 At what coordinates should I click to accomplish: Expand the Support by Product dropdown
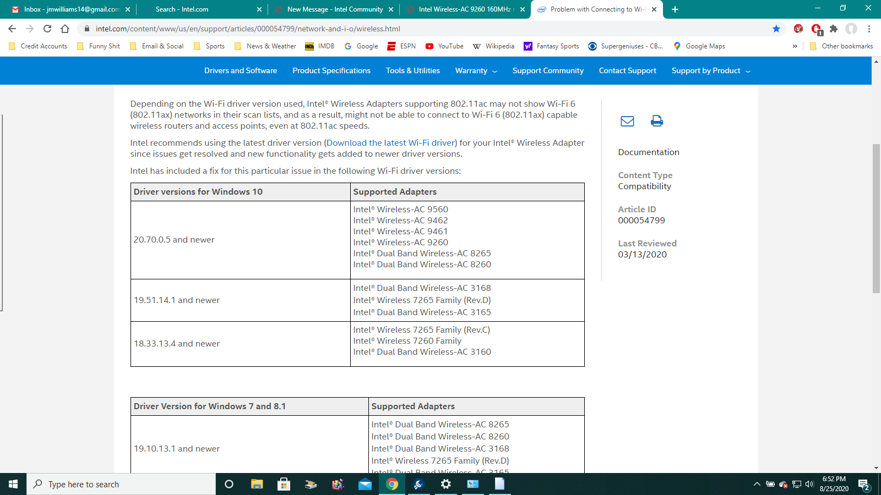click(710, 71)
